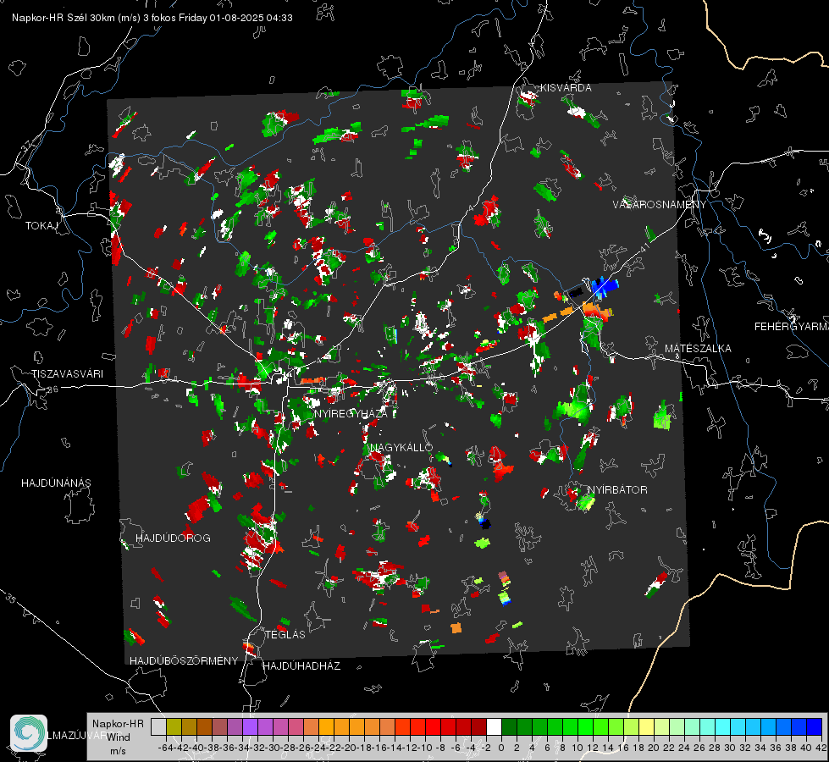Select the light gray first legend swatch
829x762 pixels.
click(x=158, y=726)
